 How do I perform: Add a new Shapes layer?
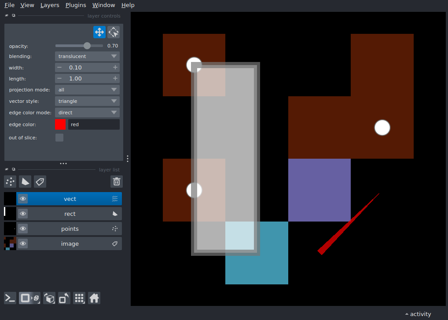click(x=25, y=182)
